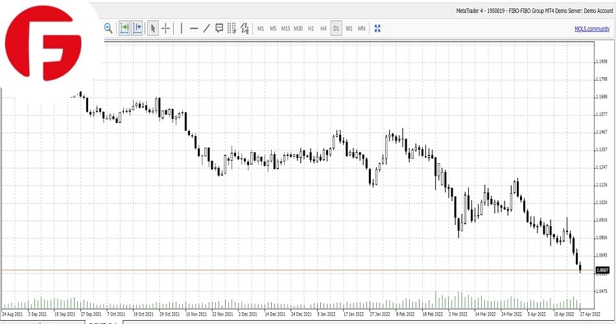The width and height of the screenshot is (616, 324).
Task: Click the fullscreen expand icon
Action: (x=377, y=28)
